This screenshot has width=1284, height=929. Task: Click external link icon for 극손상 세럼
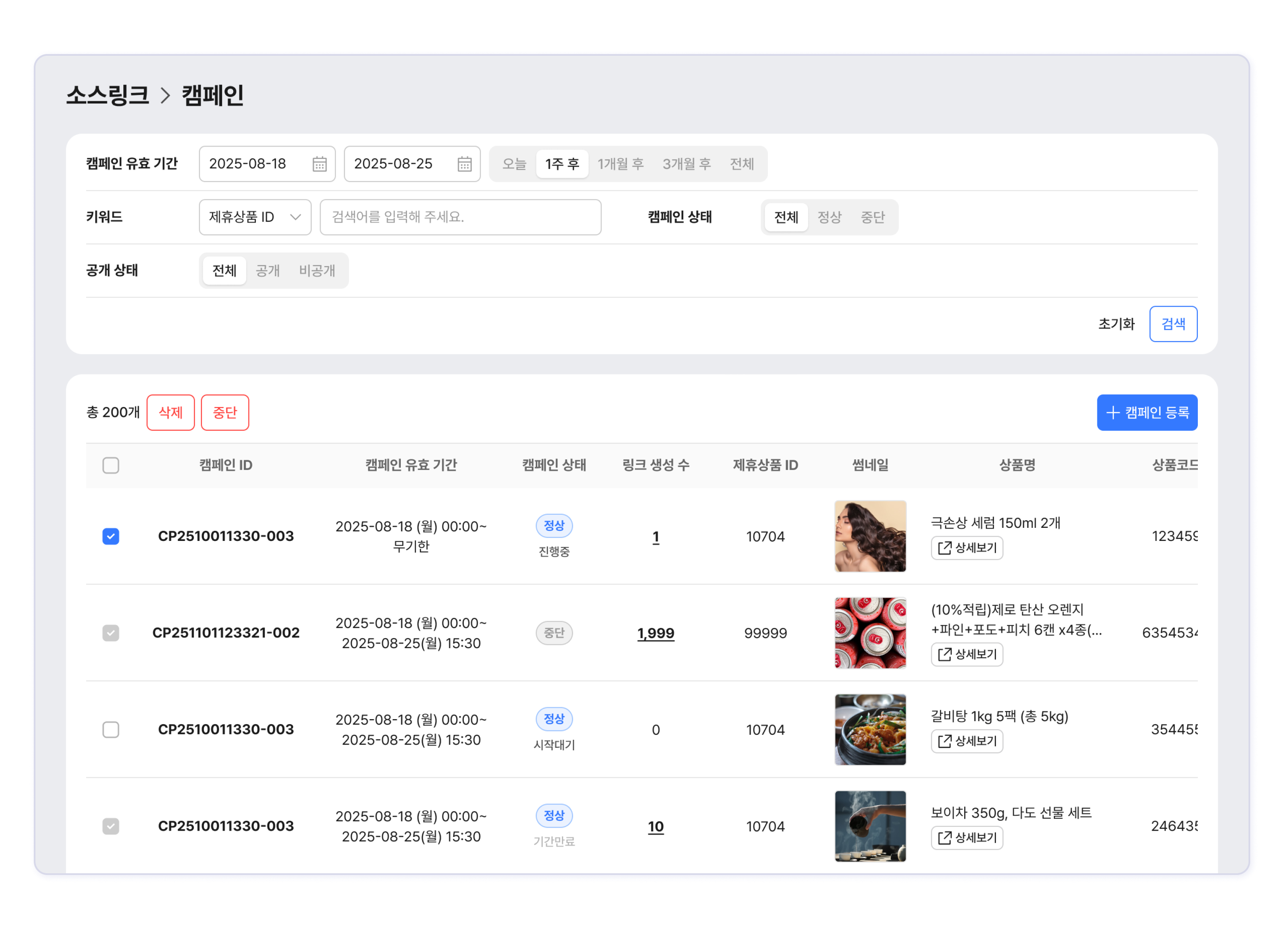point(944,548)
